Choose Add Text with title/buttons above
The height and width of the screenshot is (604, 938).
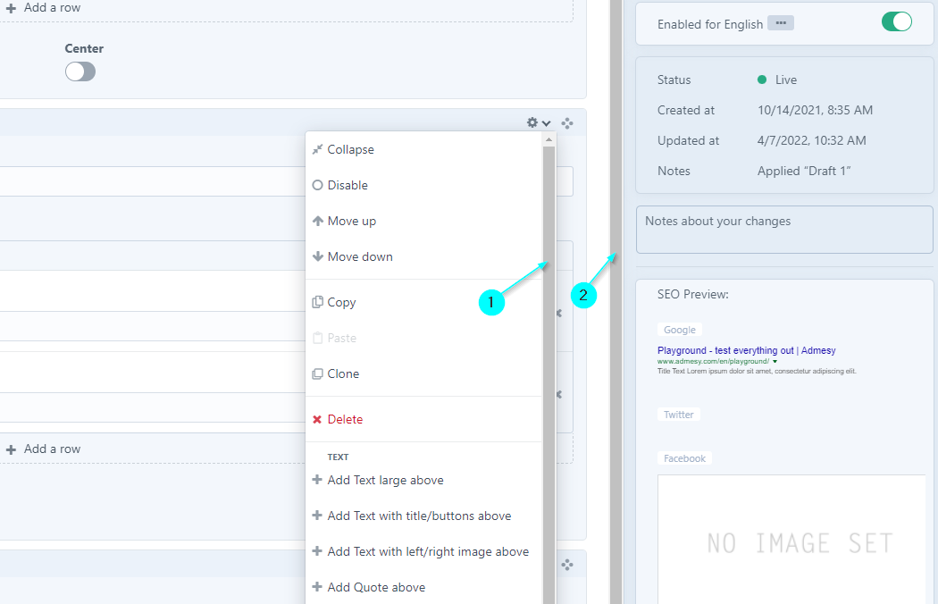point(423,516)
